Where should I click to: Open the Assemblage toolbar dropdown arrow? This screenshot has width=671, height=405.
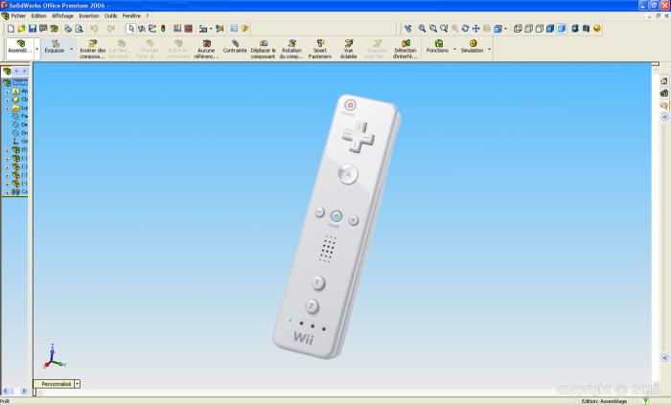point(37,49)
